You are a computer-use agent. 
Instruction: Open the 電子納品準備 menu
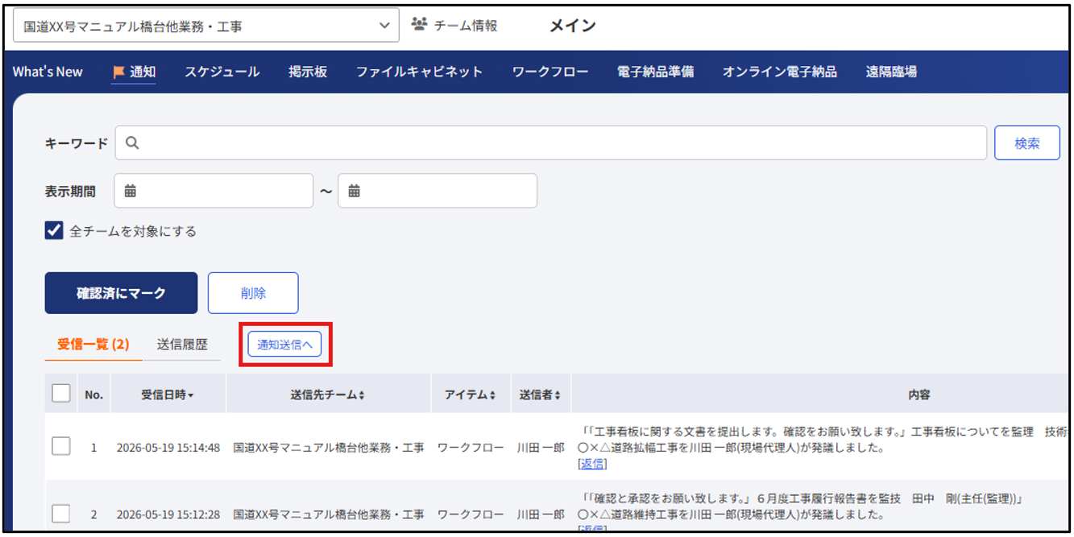(655, 72)
